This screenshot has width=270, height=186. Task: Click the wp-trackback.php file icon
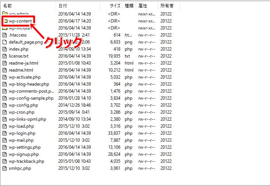[x=5, y=161]
